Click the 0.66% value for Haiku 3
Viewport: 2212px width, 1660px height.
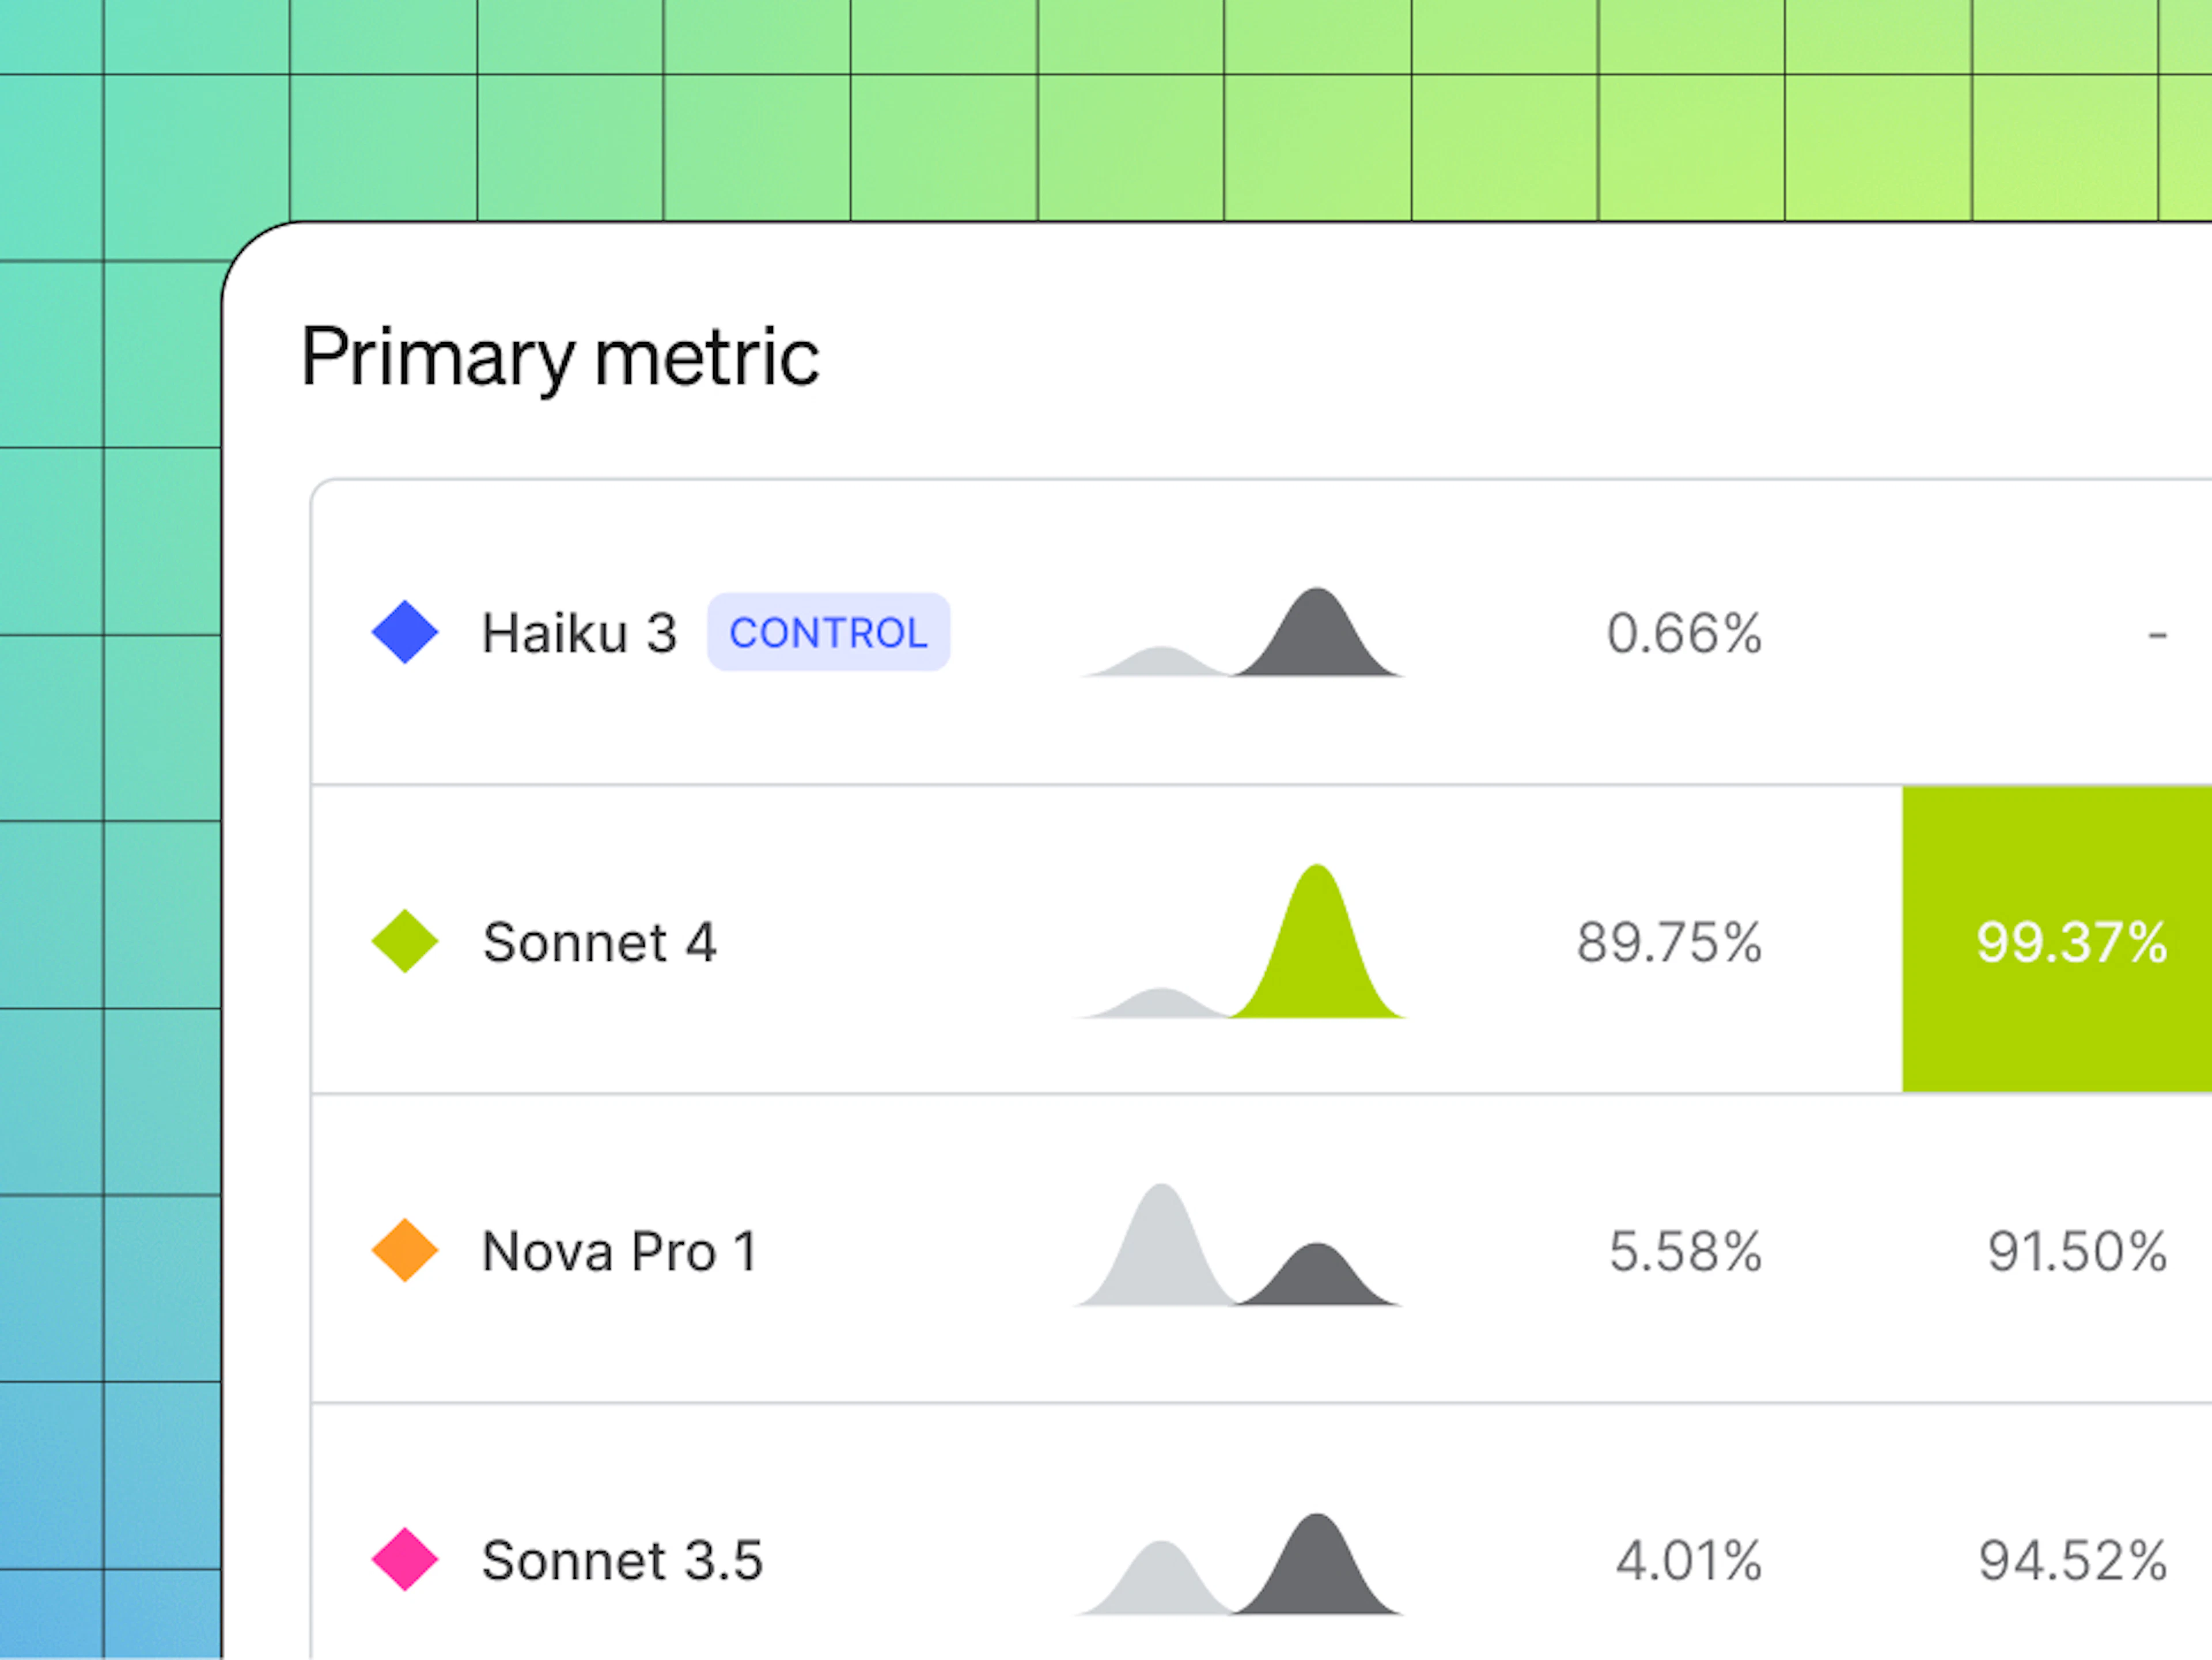[x=1684, y=633]
